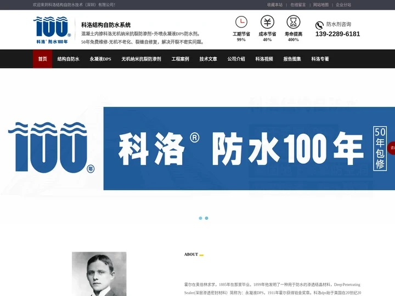Click the 科洛结构自防水系统 heading
The image size is (395, 296).
pos(106,25)
